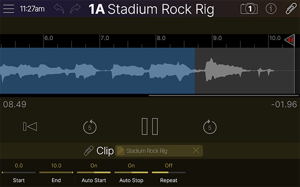Toggle Auto Start setting
Viewport: 300px width, 187px height.
coord(94,172)
